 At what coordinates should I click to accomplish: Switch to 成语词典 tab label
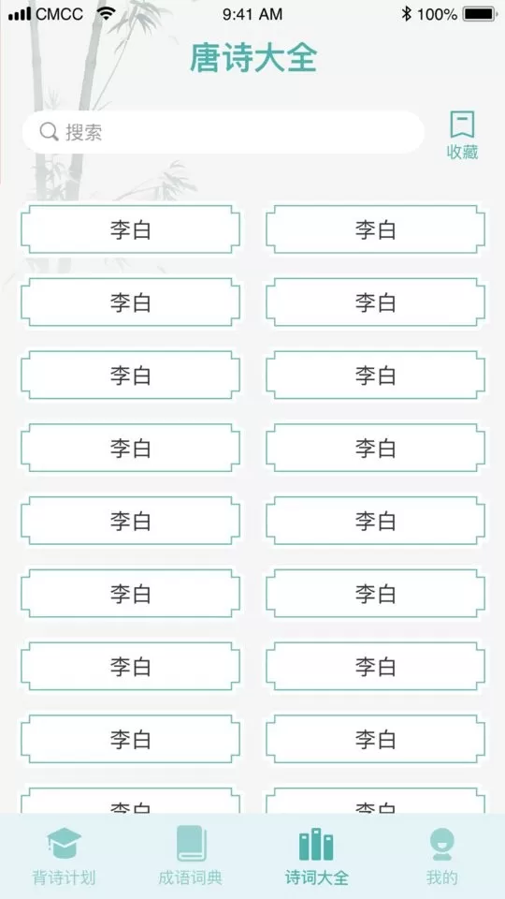191,877
